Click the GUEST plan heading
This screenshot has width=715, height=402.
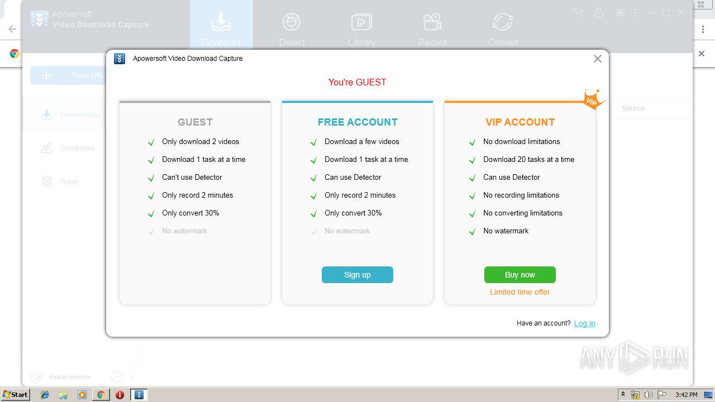click(195, 122)
